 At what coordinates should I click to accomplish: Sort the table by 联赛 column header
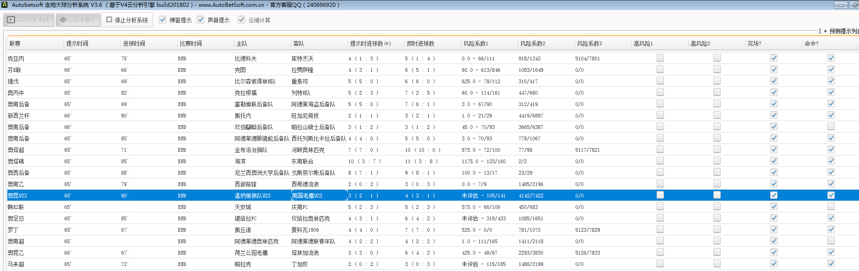pos(15,43)
